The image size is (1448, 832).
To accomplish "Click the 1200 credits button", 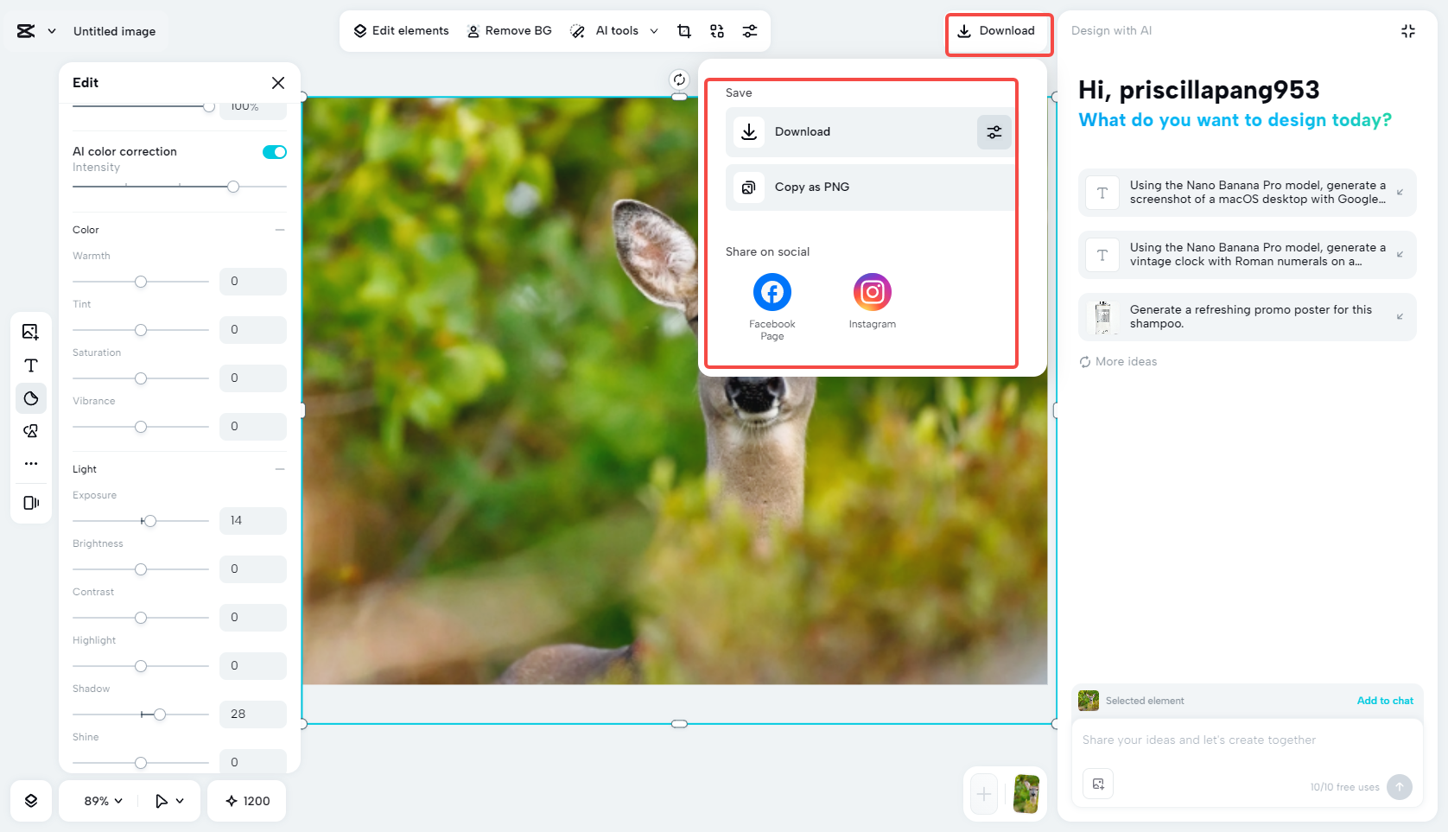I will [x=247, y=801].
